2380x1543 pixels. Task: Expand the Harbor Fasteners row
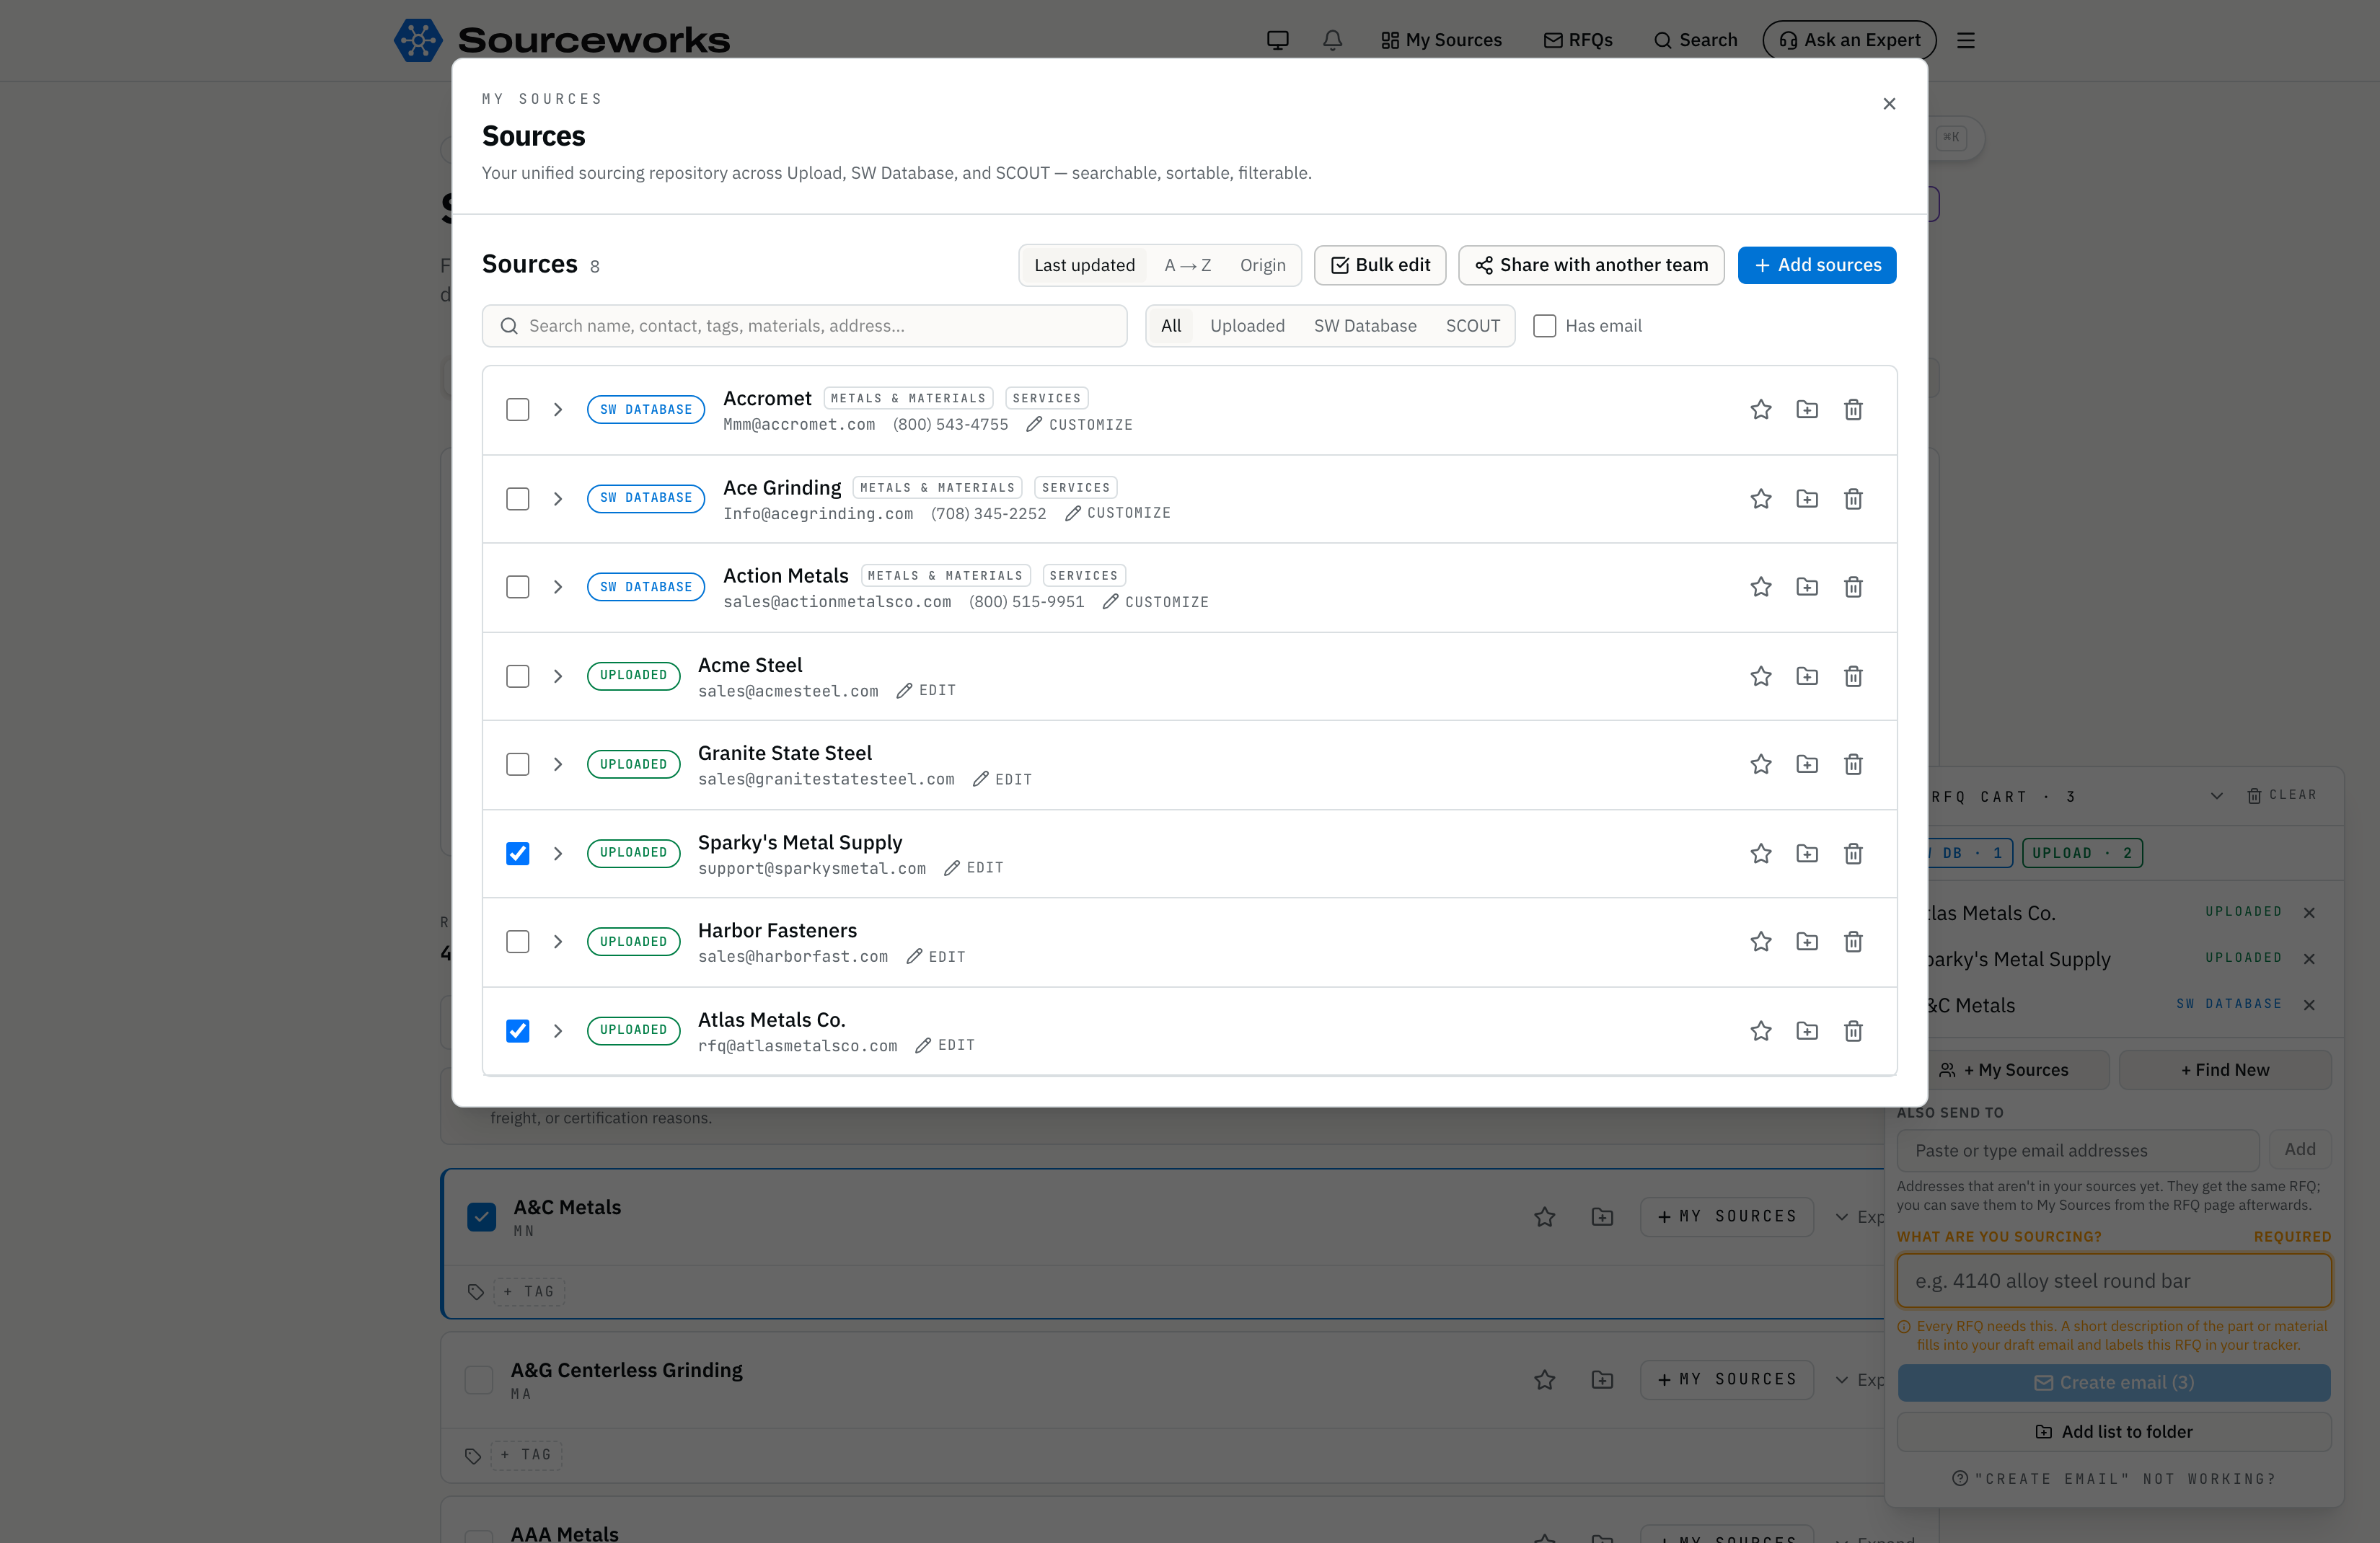(558, 942)
